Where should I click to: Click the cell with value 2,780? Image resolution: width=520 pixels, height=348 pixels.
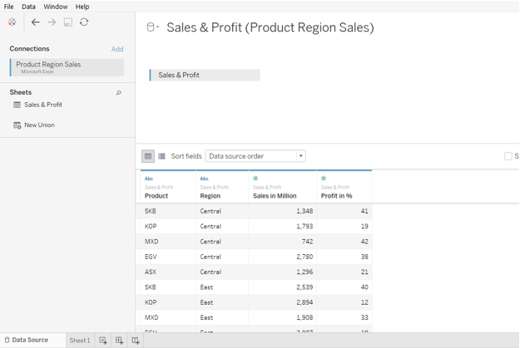click(x=283, y=257)
